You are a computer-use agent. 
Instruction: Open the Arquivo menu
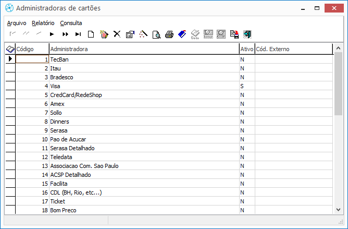pos(17,23)
